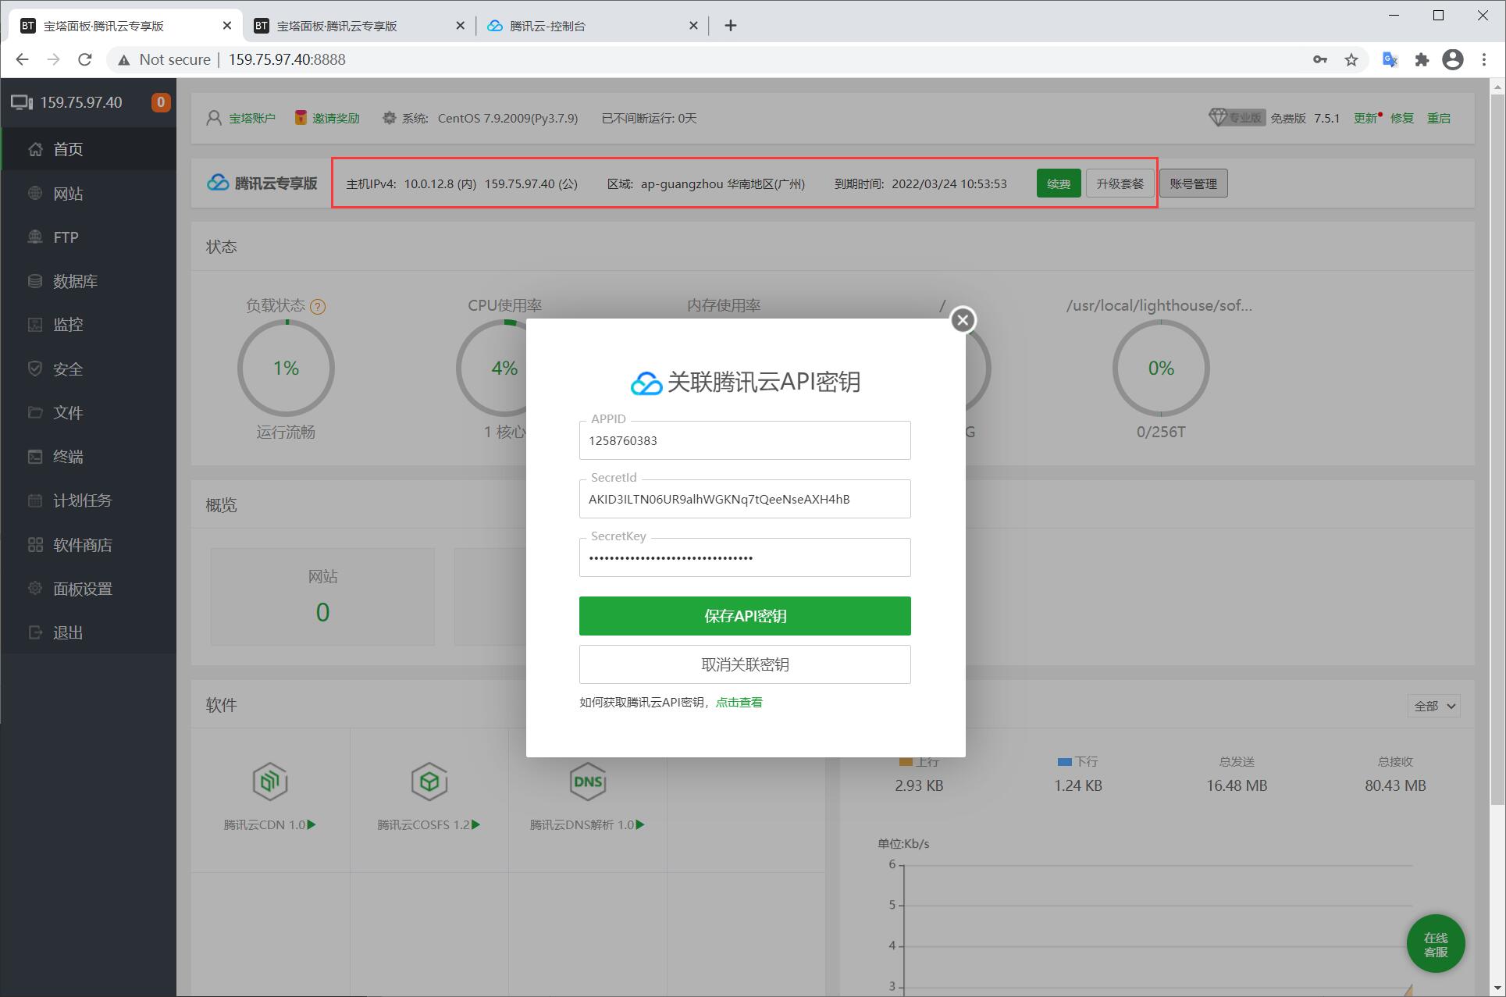The height and width of the screenshot is (997, 1506).
Task: Open FTP in the sidebar
Action: click(x=88, y=237)
